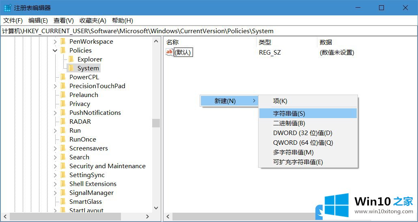
Task: Click the tree pane scroll left arrow
Action: click(5, 217)
